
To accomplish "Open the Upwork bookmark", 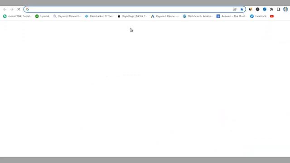I will (42, 16).
